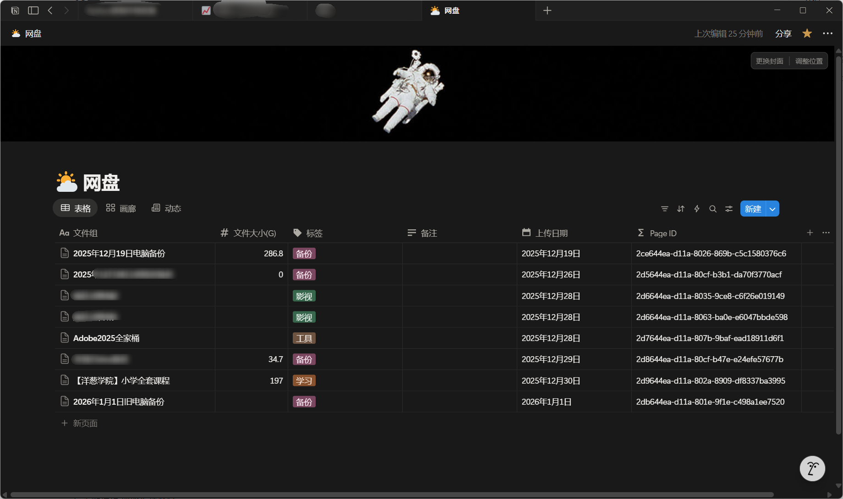Open the view settings sliders icon
Screen dimensions: 843x499
[x=729, y=209]
